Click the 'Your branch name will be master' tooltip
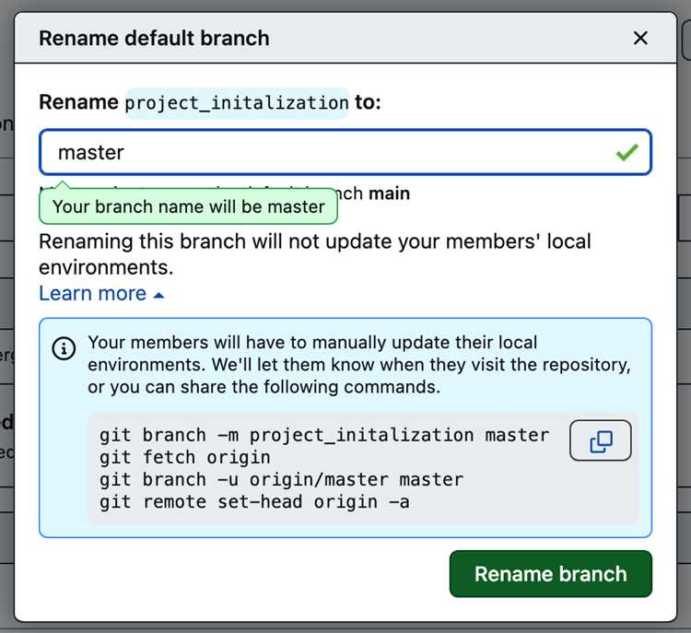This screenshot has width=691, height=633. point(189,206)
